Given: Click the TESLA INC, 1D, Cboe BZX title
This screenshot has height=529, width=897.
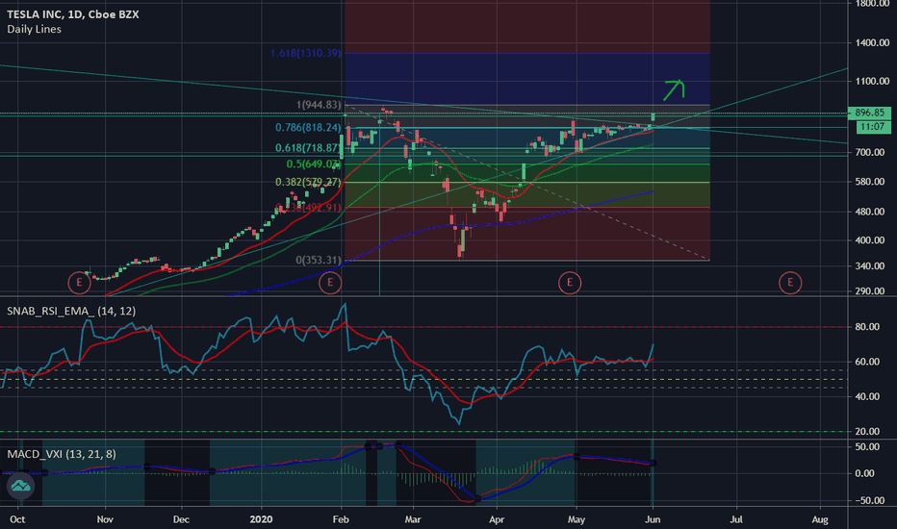Looking at the screenshot, I should [x=72, y=14].
